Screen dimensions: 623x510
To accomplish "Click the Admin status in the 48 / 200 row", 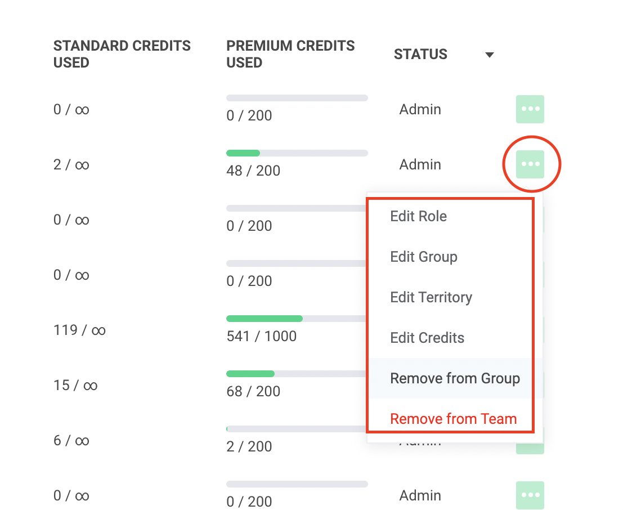I will 420,164.
